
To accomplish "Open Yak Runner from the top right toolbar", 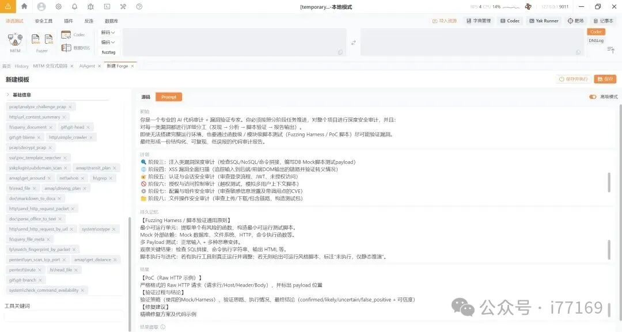I will pyautogui.click(x=544, y=20).
